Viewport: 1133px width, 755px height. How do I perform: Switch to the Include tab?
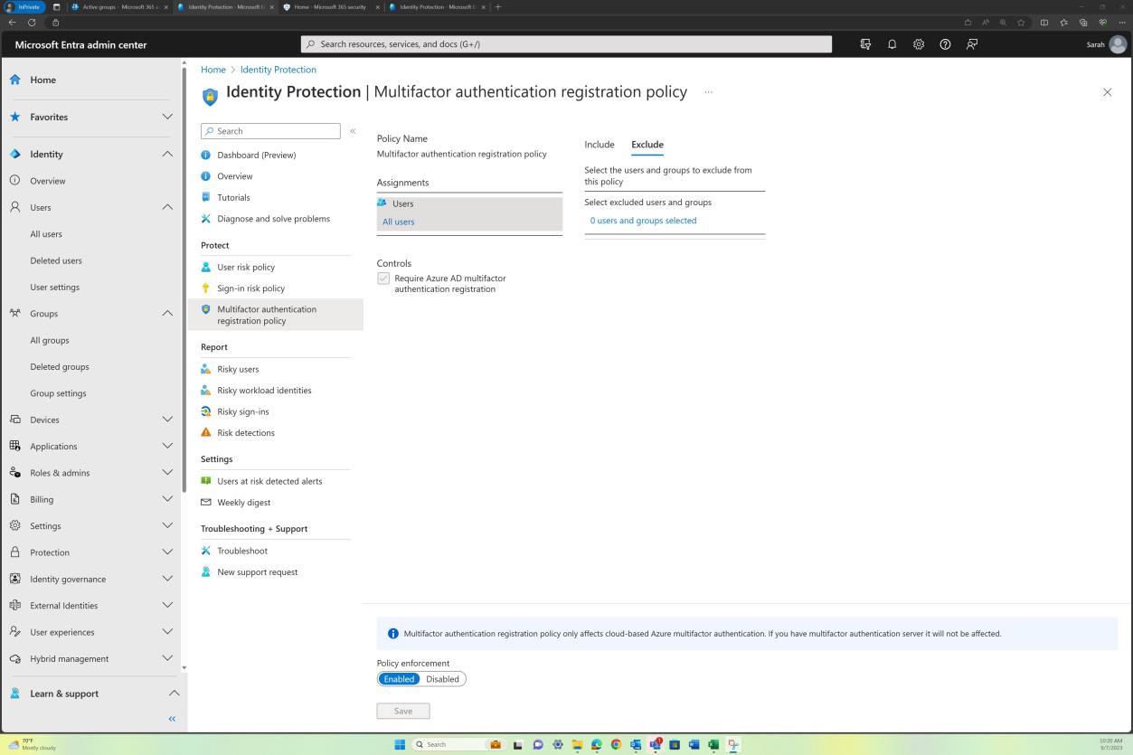tap(599, 144)
